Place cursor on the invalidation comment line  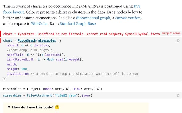(x=71, y=74)
